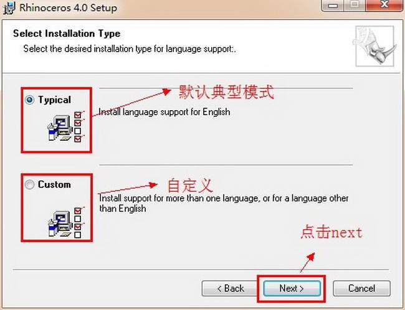Minimize the Rhinoceros 4.0 Setup window
The width and height of the screenshot is (405, 310).
coord(333,5)
